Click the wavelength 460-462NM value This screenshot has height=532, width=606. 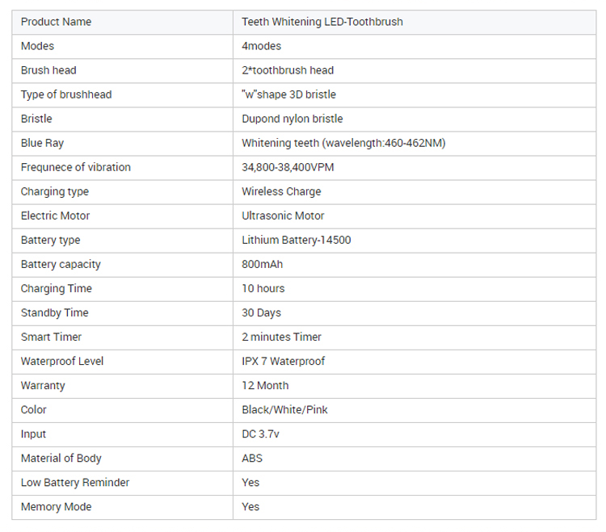[x=343, y=143]
